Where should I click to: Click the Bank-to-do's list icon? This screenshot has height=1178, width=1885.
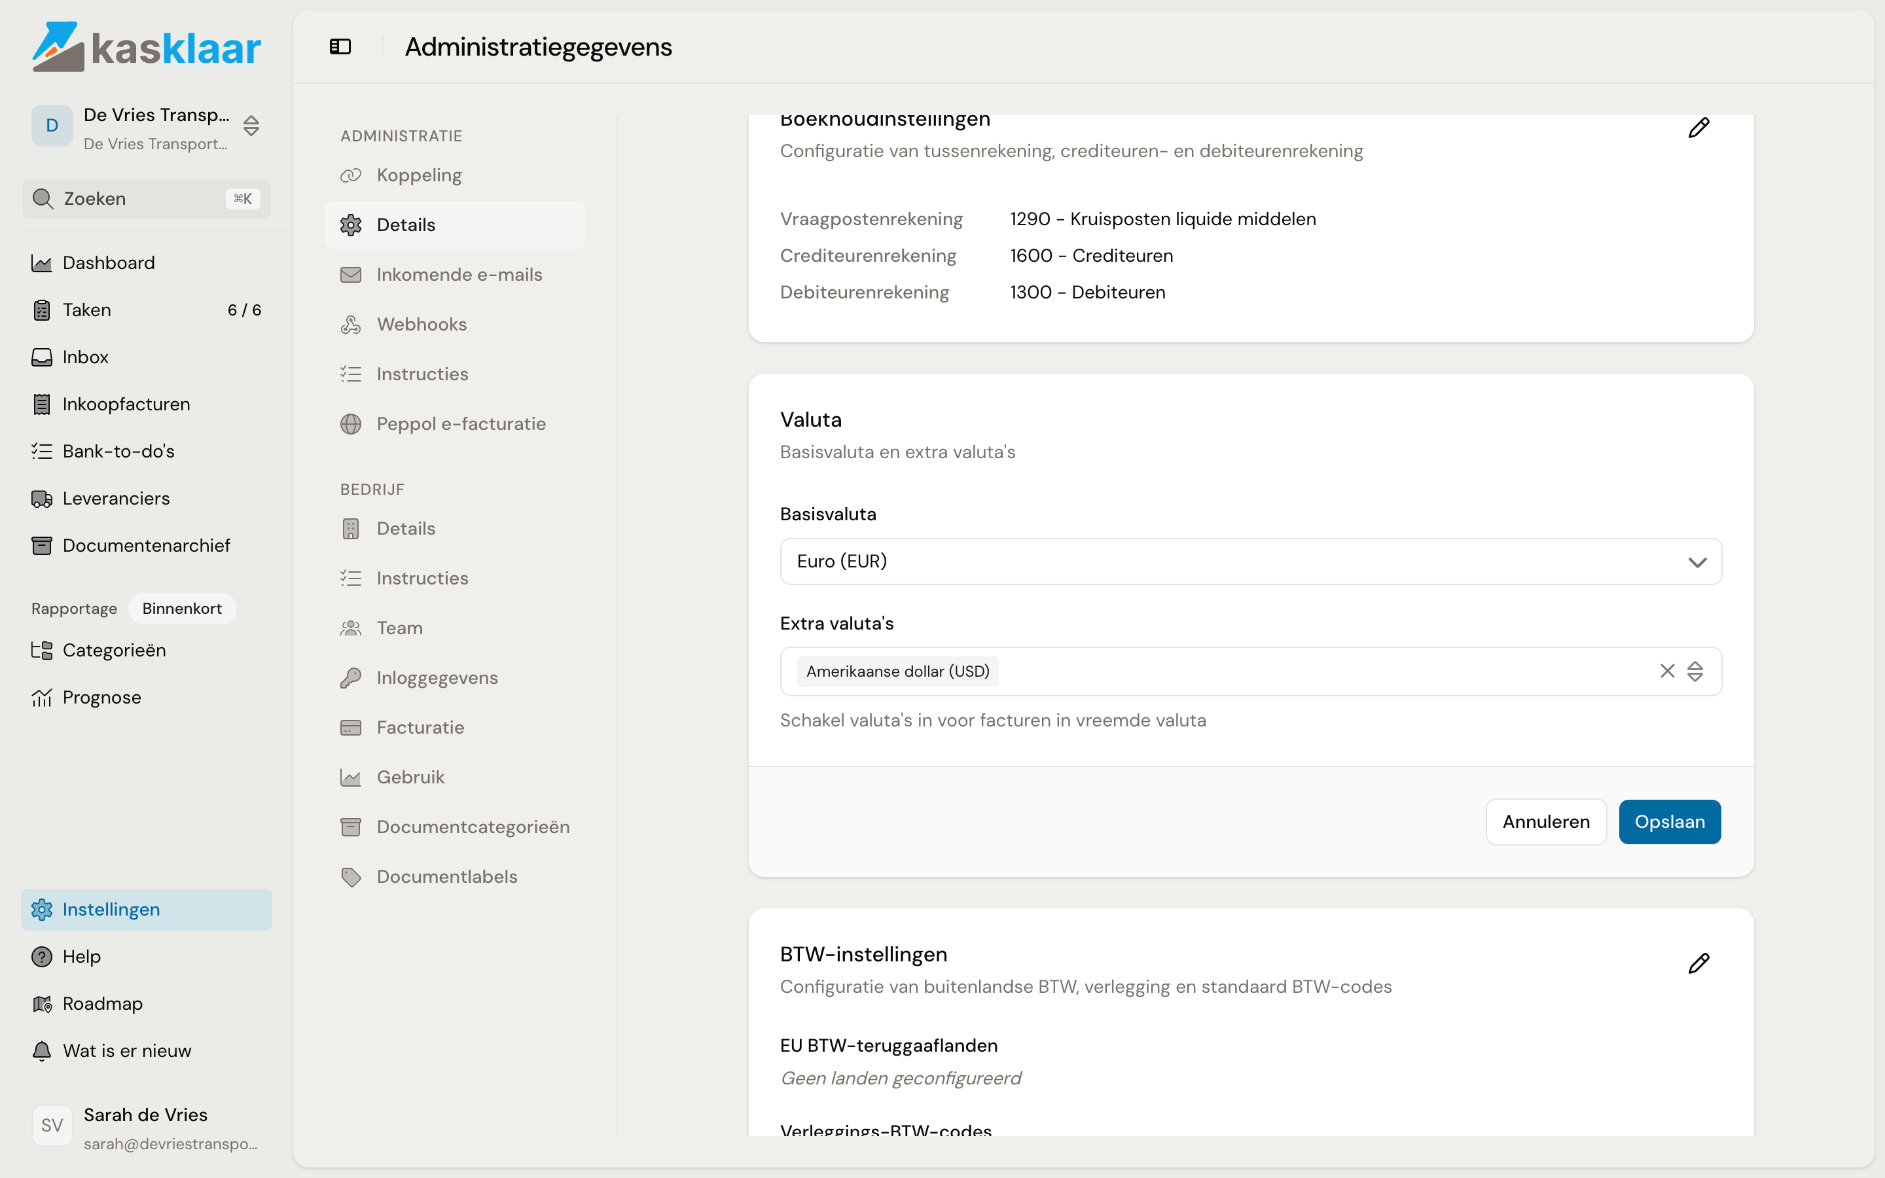click(41, 451)
